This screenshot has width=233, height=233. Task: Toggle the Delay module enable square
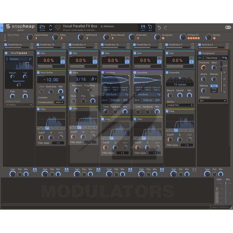point(70,73)
